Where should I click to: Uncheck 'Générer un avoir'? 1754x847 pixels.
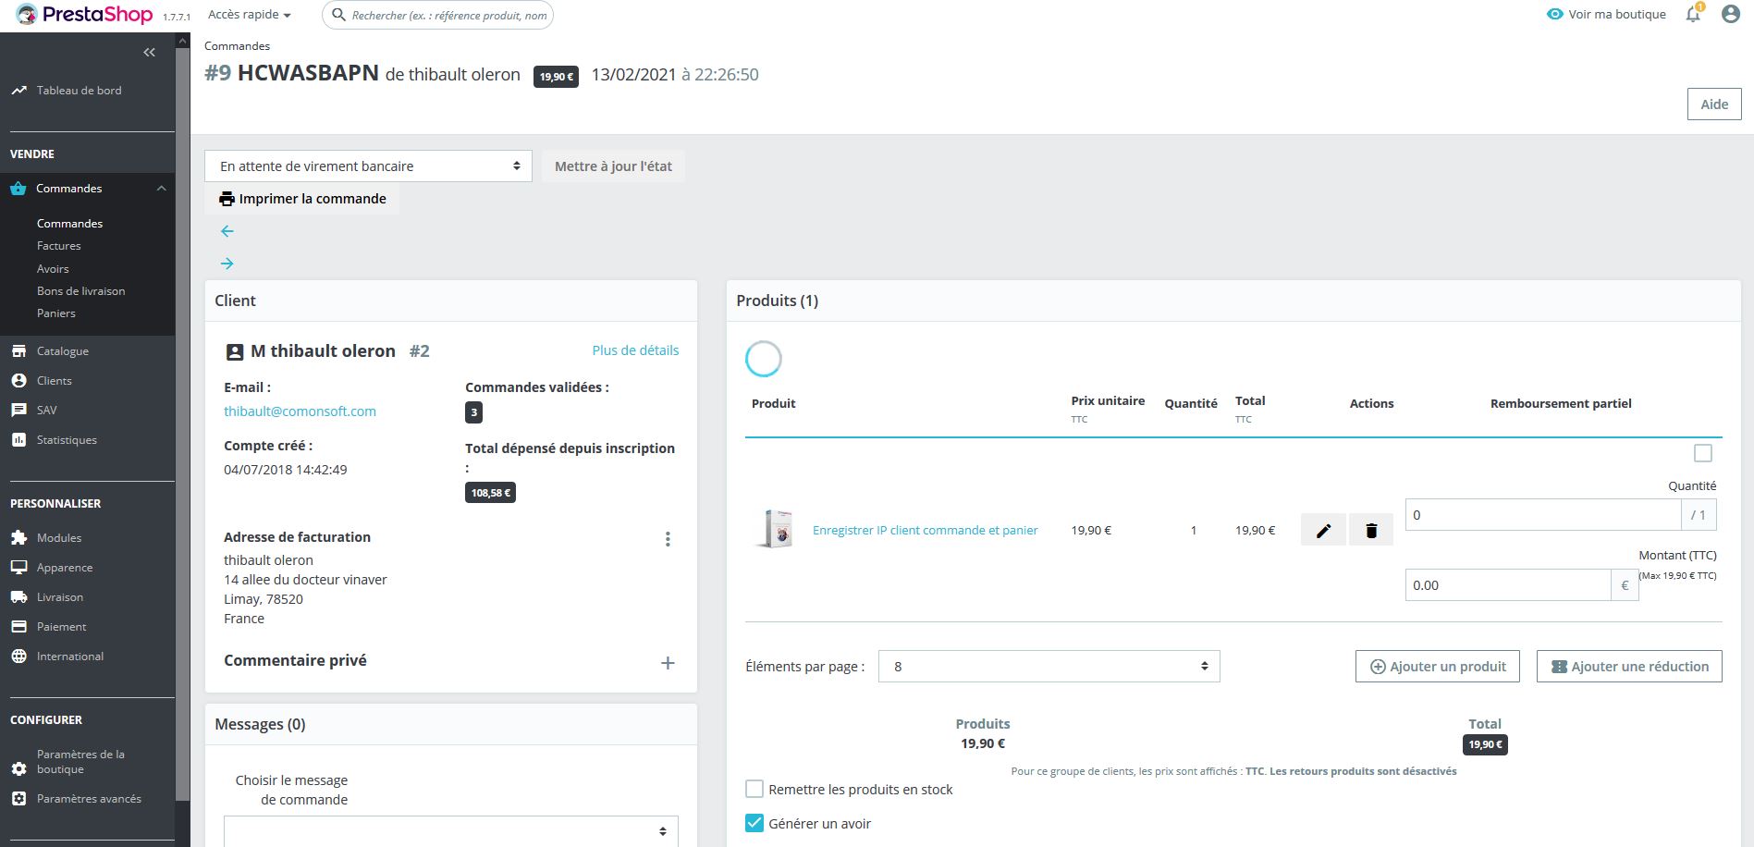pos(754,822)
